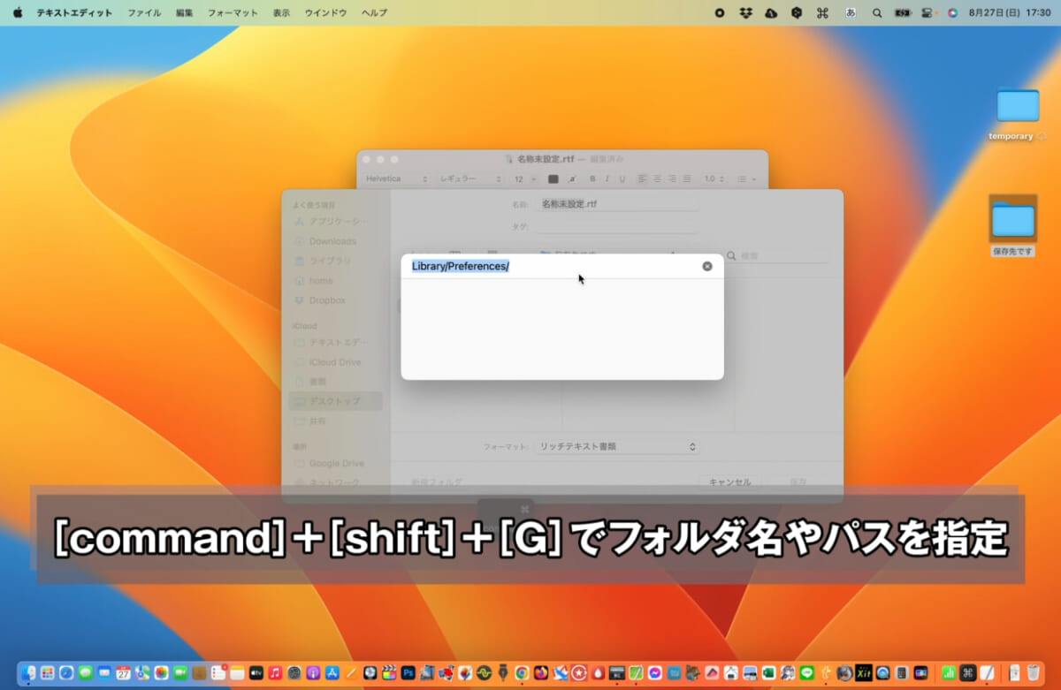The width and height of the screenshot is (1061, 690).
Task: Open App Store from the Dock
Action: 332,673
